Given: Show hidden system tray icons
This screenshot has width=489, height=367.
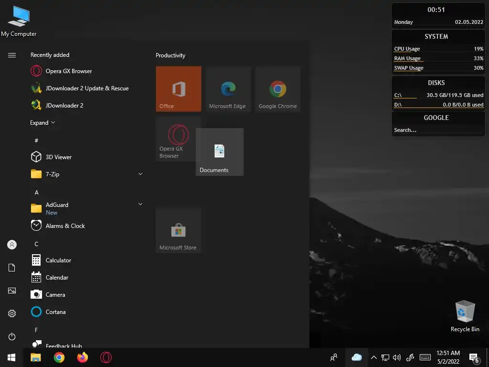Looking at the screenshot, I should click(x=373, y=357).
